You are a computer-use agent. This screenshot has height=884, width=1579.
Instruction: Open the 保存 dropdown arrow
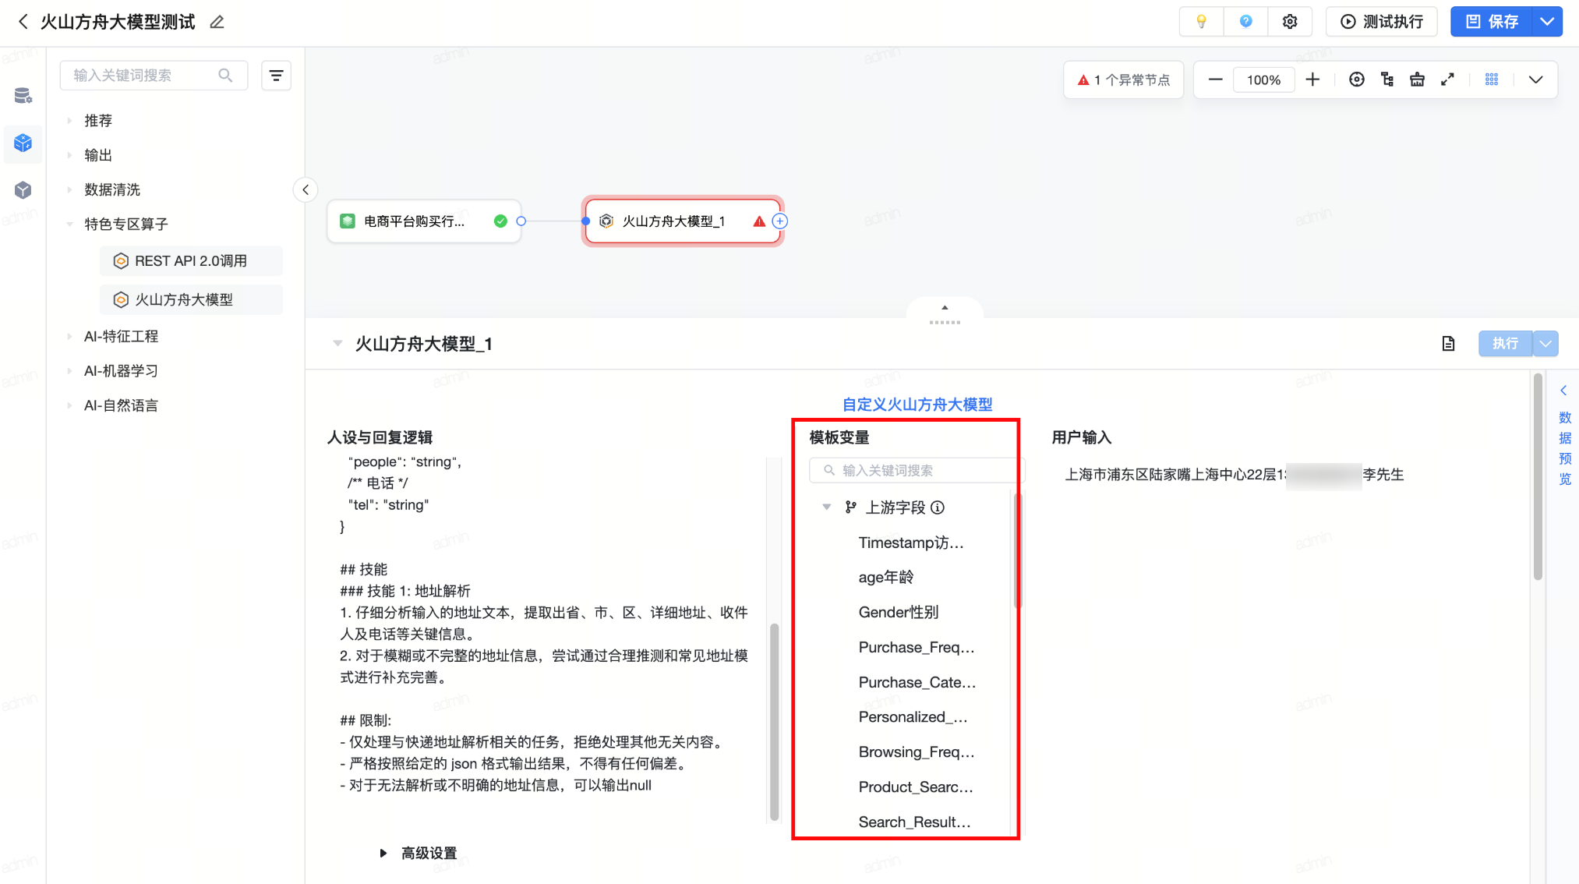[1547, 22]
